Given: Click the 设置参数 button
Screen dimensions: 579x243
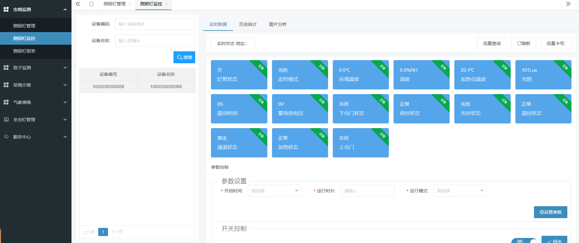Looking at the screenshot, I should (x=550, y=212).
